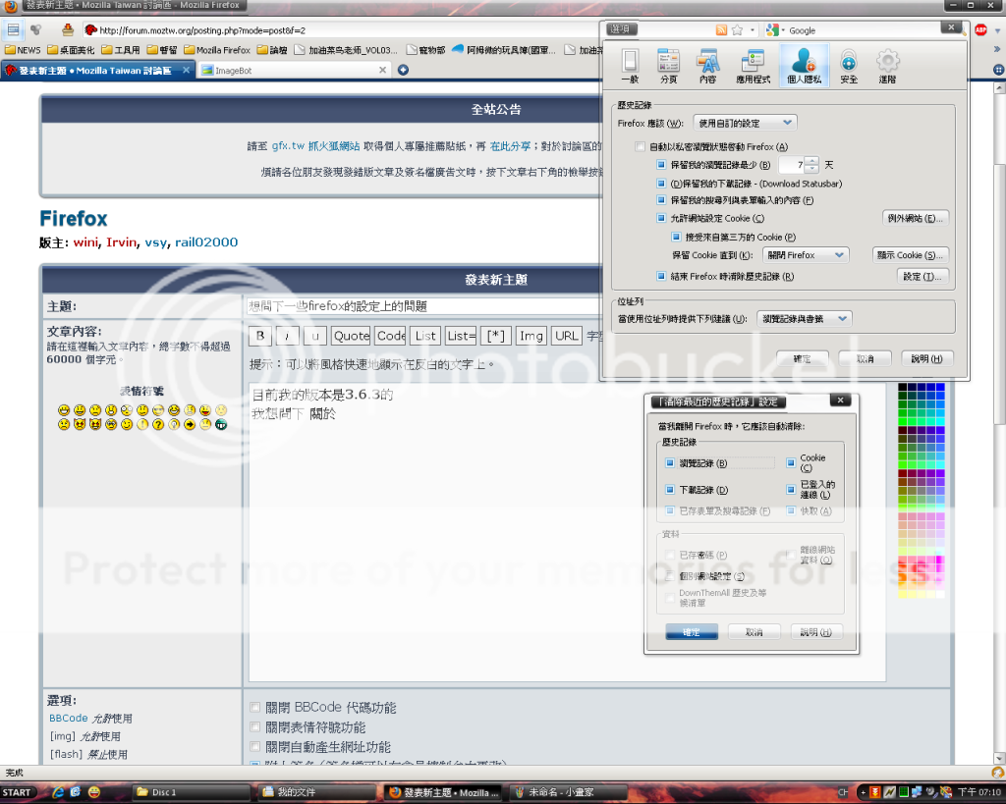Expand the 關閉 Firefox cookie retention dropdown

pos(805,254)
